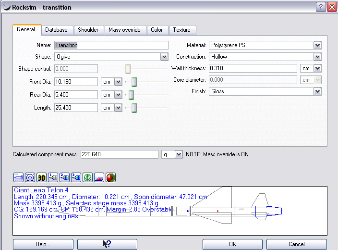Click the Name text field

tap(111, 45)
